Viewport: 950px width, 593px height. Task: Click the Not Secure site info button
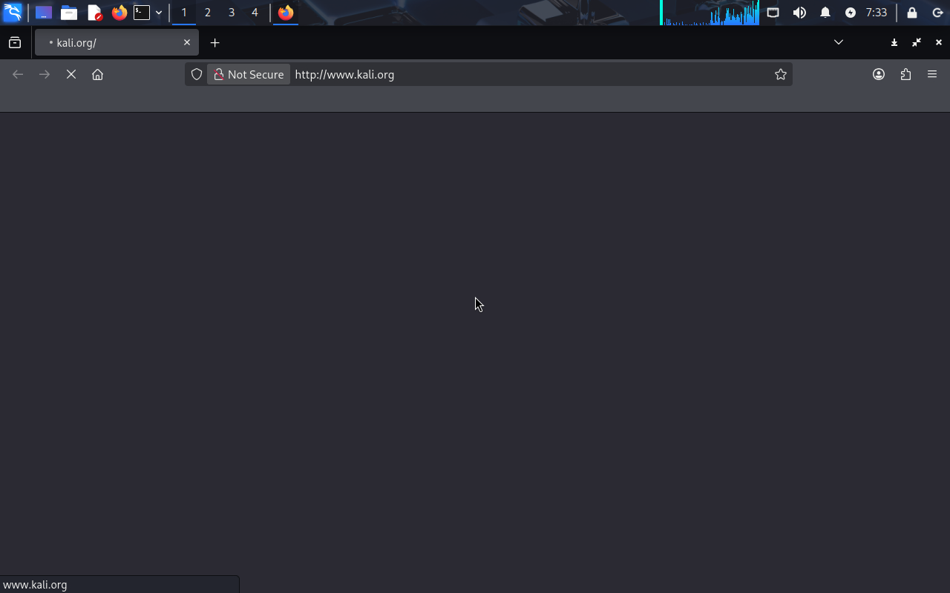(249, 74)
